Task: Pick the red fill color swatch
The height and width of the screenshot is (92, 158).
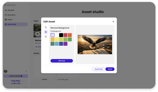Action: pos(65,35)
